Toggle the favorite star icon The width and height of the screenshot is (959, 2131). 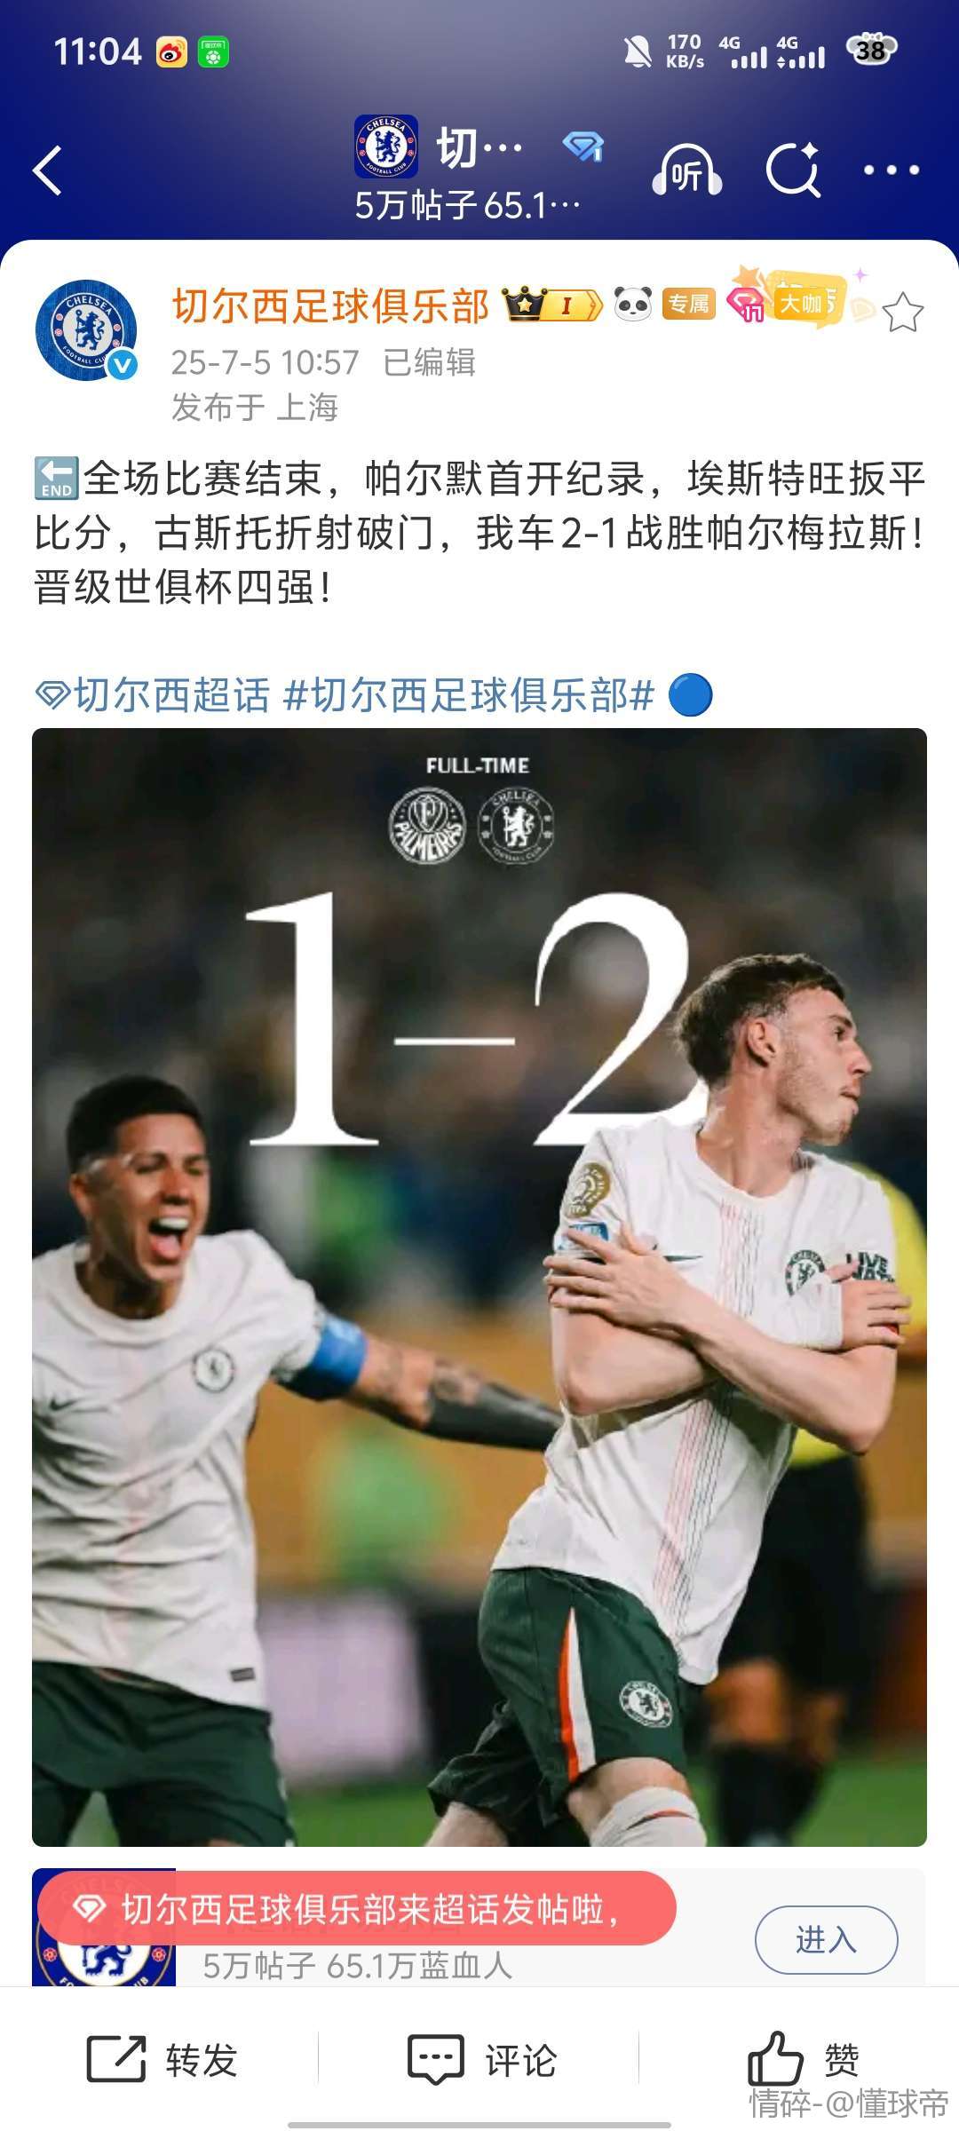903,312
